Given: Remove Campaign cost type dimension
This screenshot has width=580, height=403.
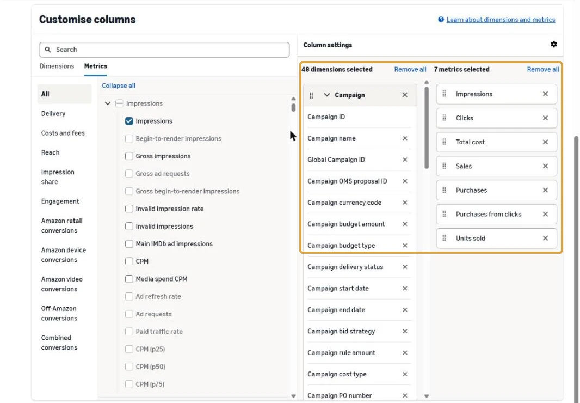Looking at the screenshot, I should [x=405, y=375].
